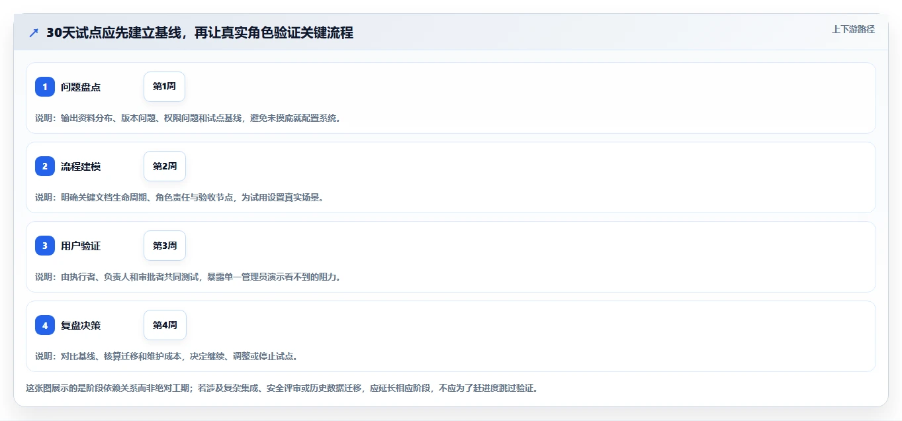The height and width of the screenshot is (421, 902).
Task: Click the description starting 说明:由执行者、负责人
Action: click(x=188, y=277)
